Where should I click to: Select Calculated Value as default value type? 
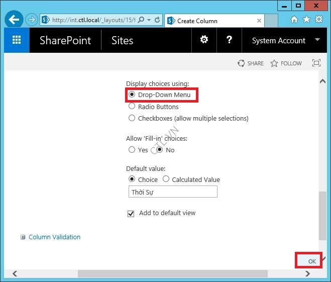pos(166,179)
